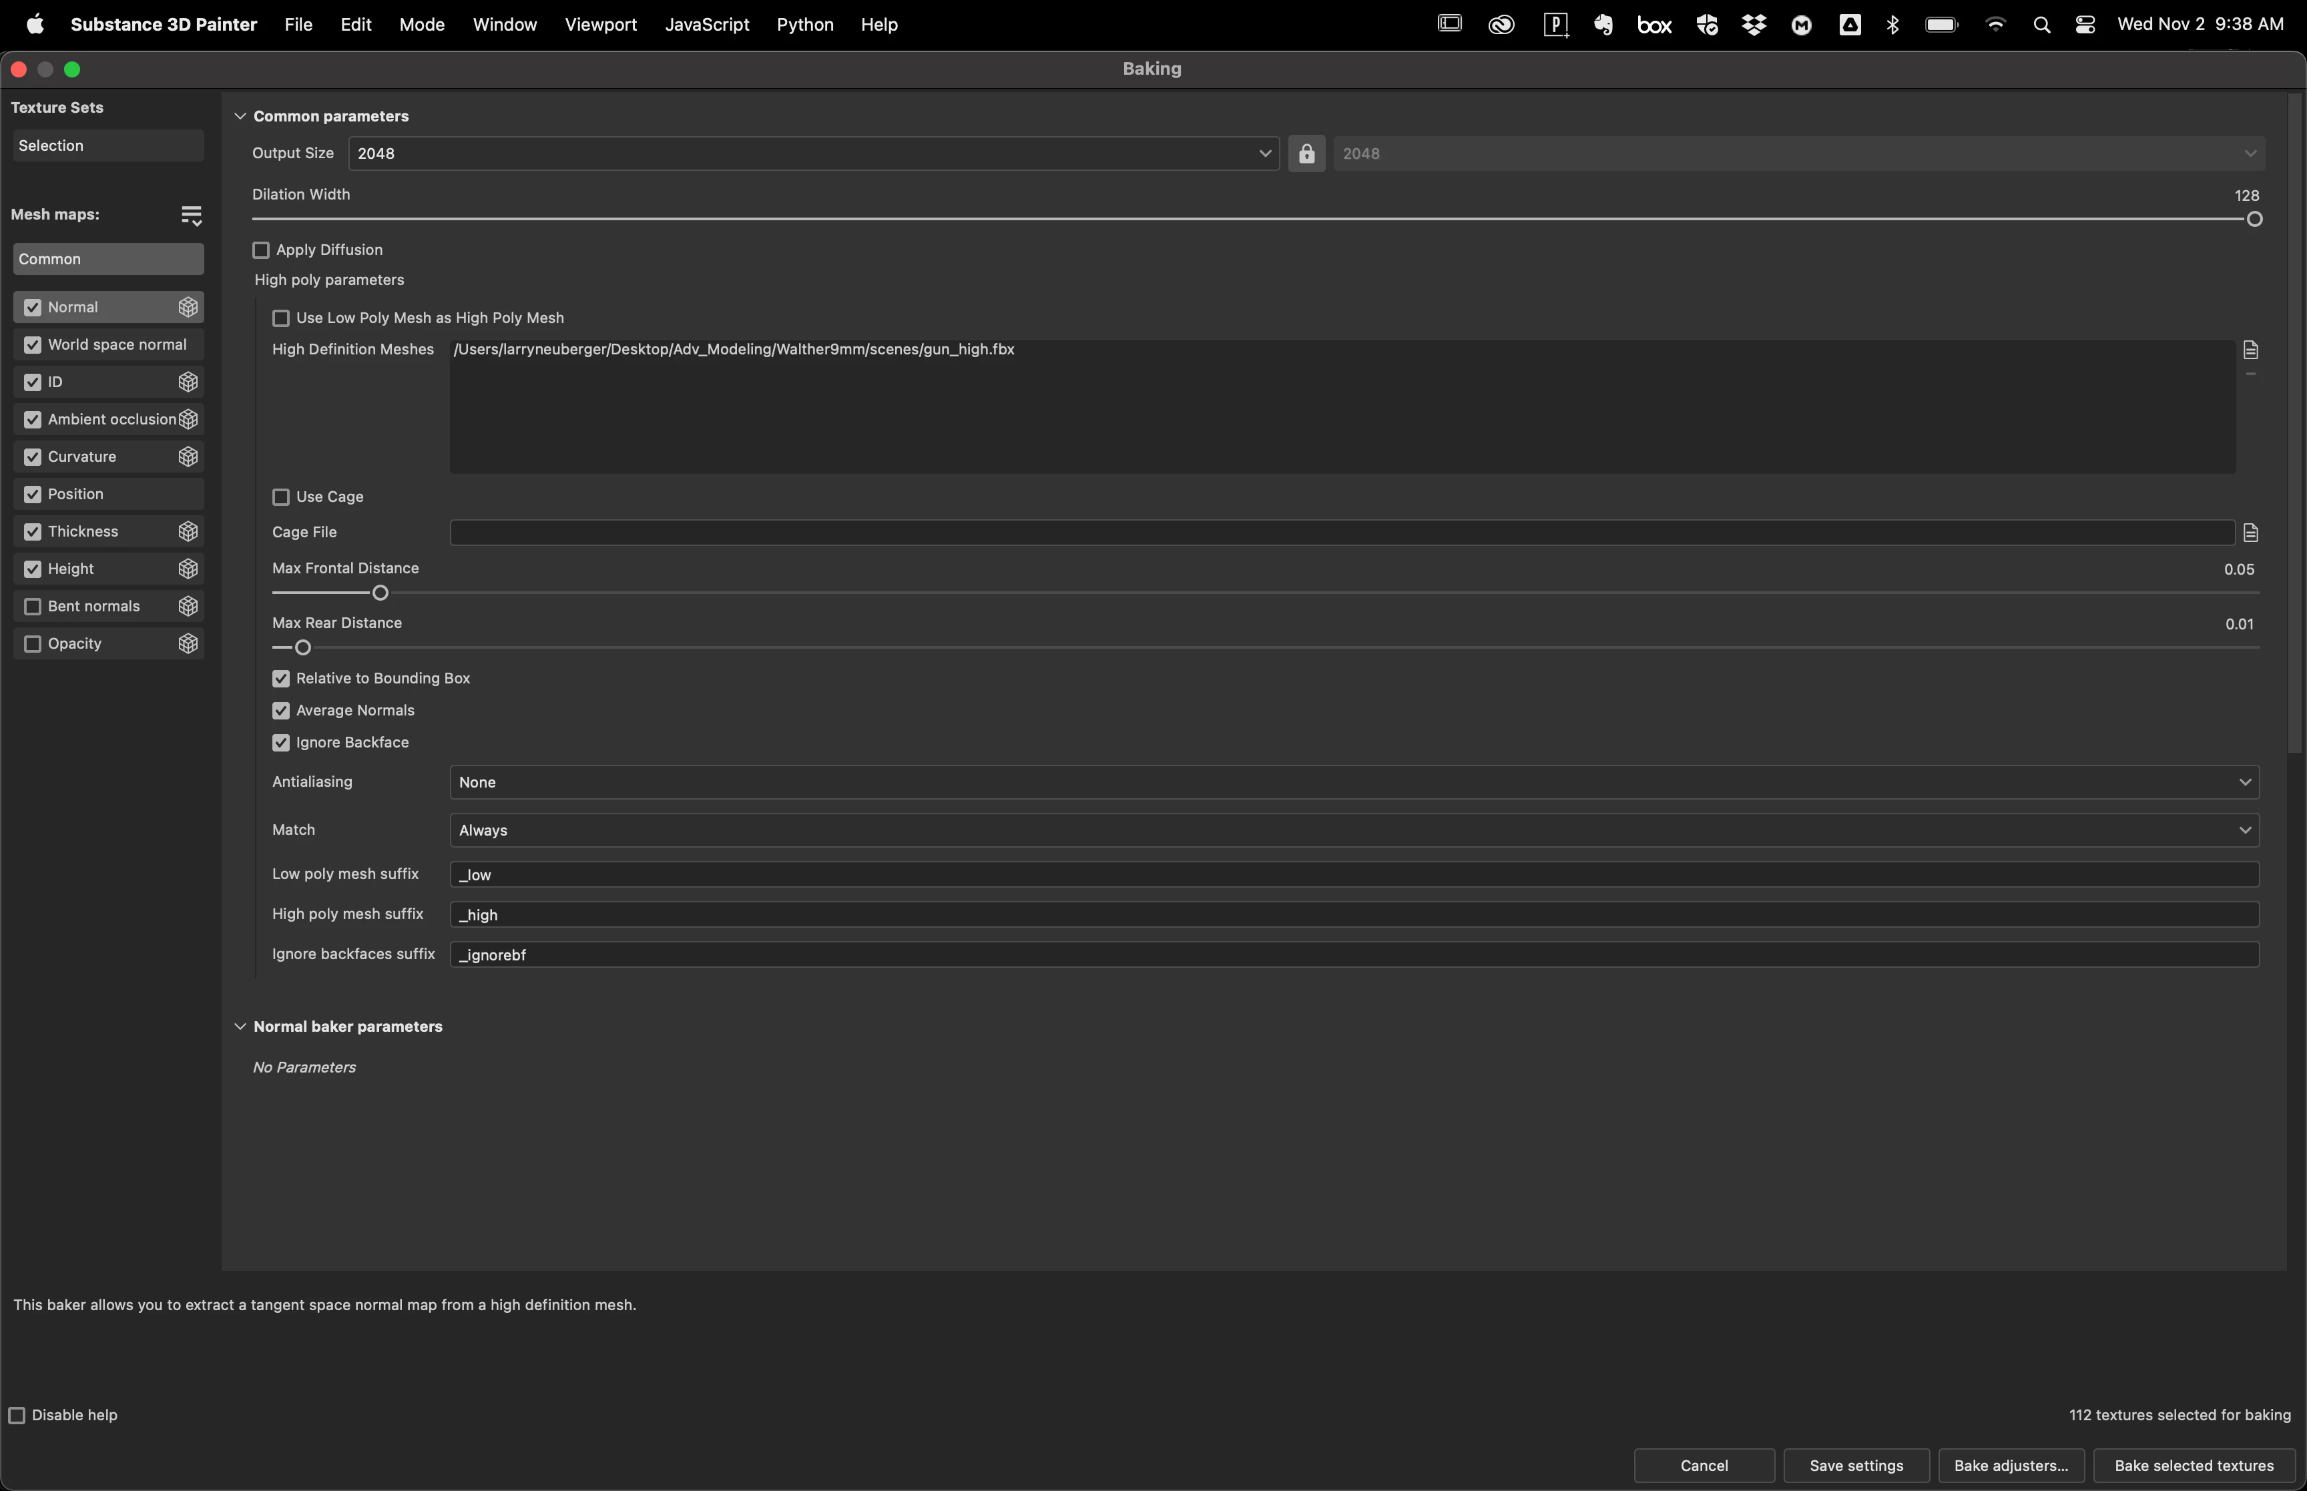Open the Antialiasing dropdown

(x=1353, y=782)
